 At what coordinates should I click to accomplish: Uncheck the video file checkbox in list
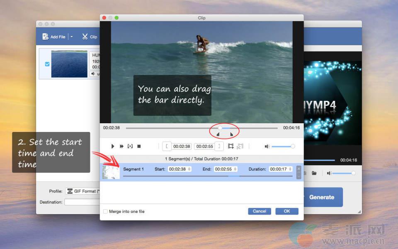[x=47, y=64]
